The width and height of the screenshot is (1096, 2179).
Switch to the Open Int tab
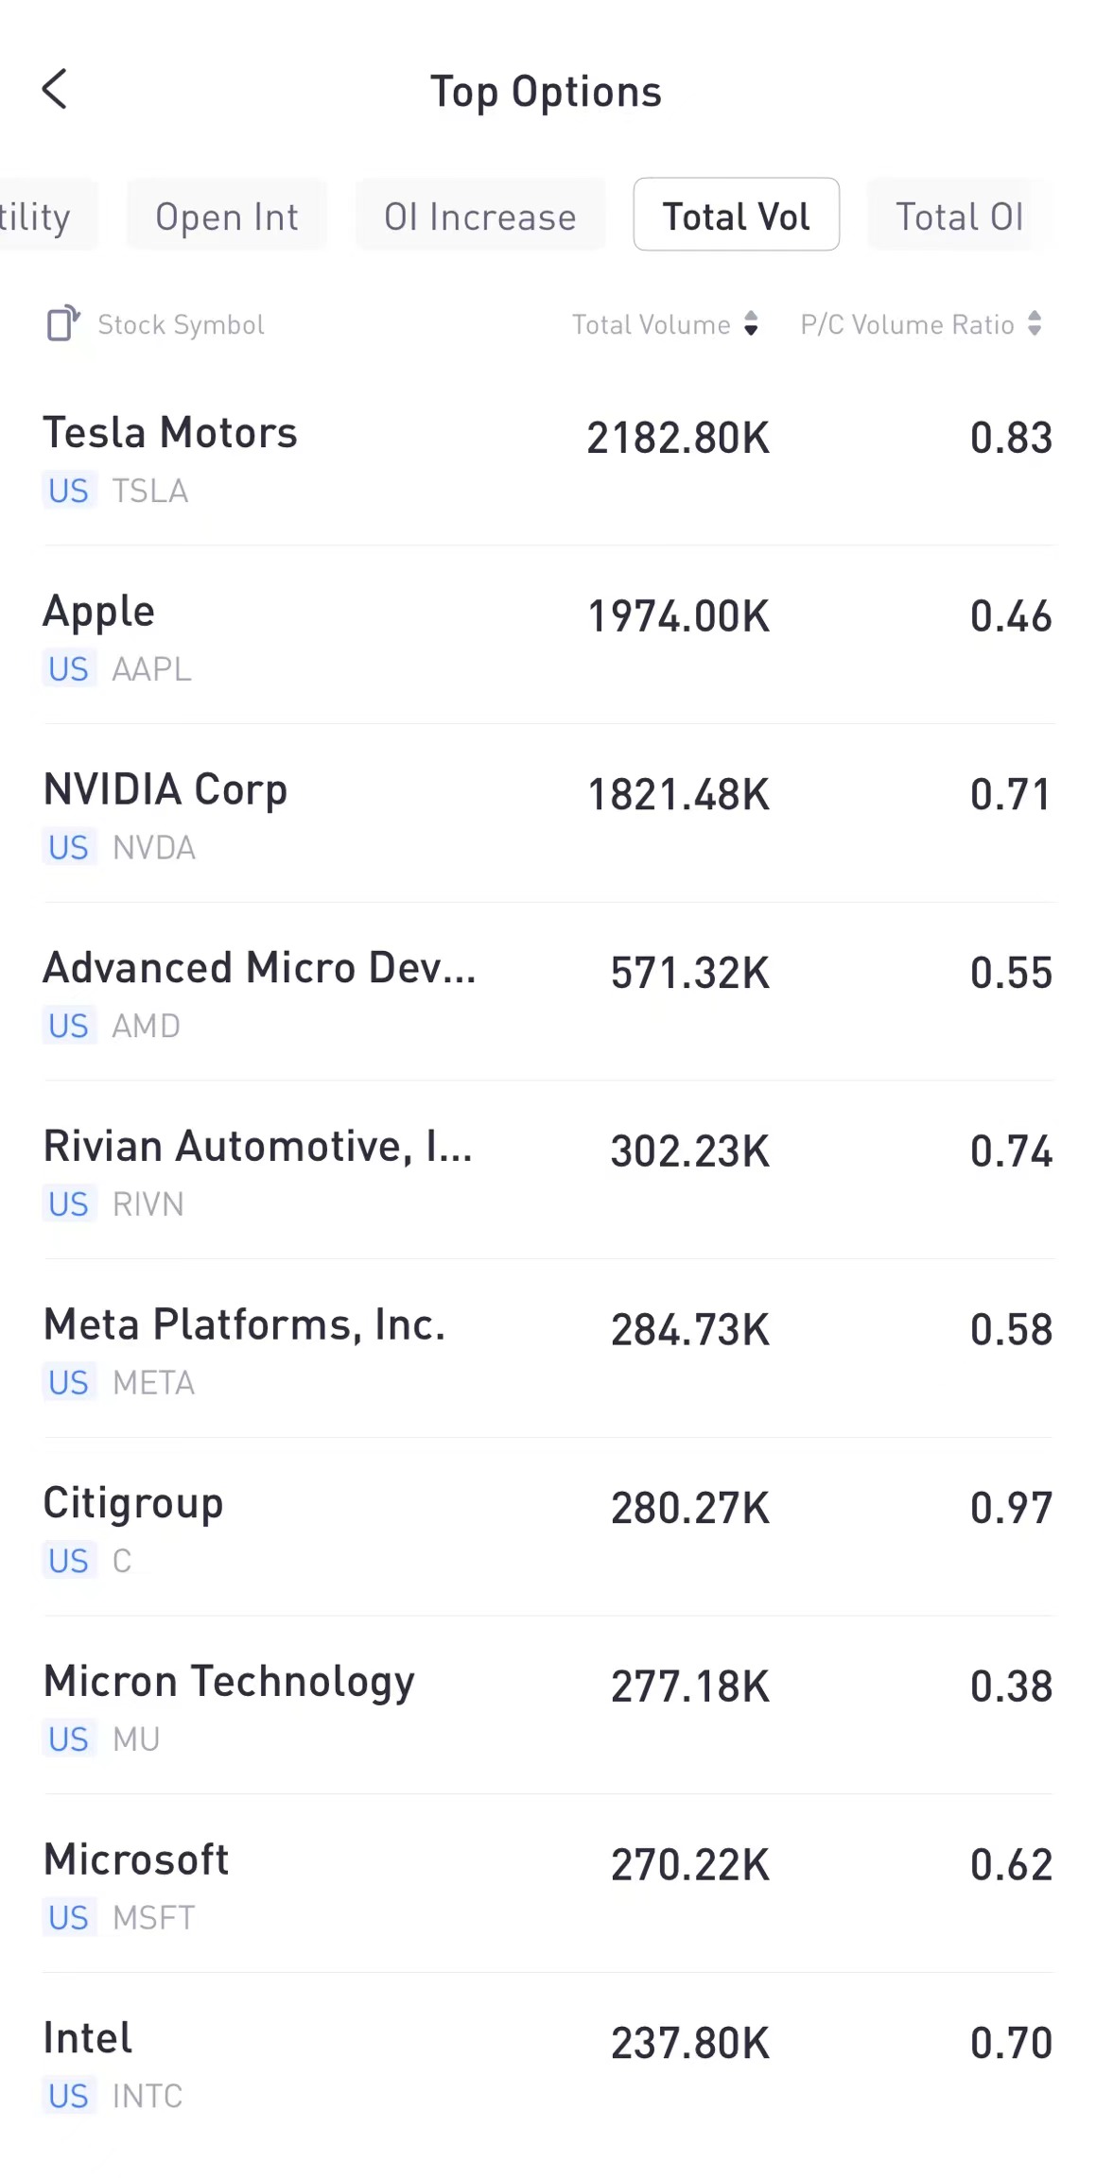click(x=227, y=216)
